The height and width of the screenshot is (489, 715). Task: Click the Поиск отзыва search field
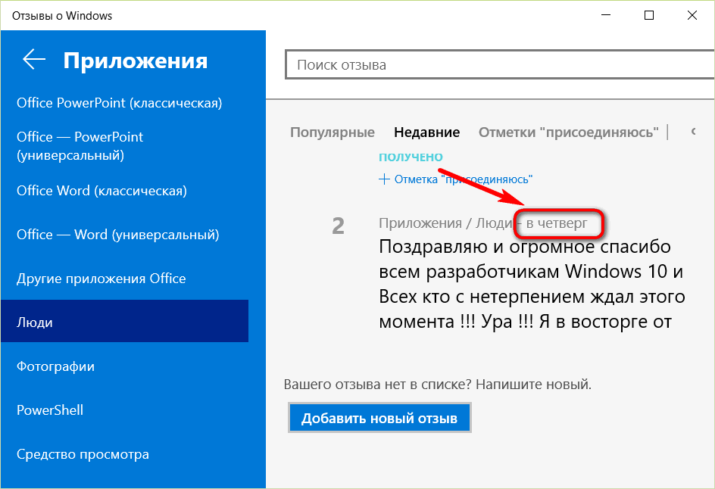[499, 64]
